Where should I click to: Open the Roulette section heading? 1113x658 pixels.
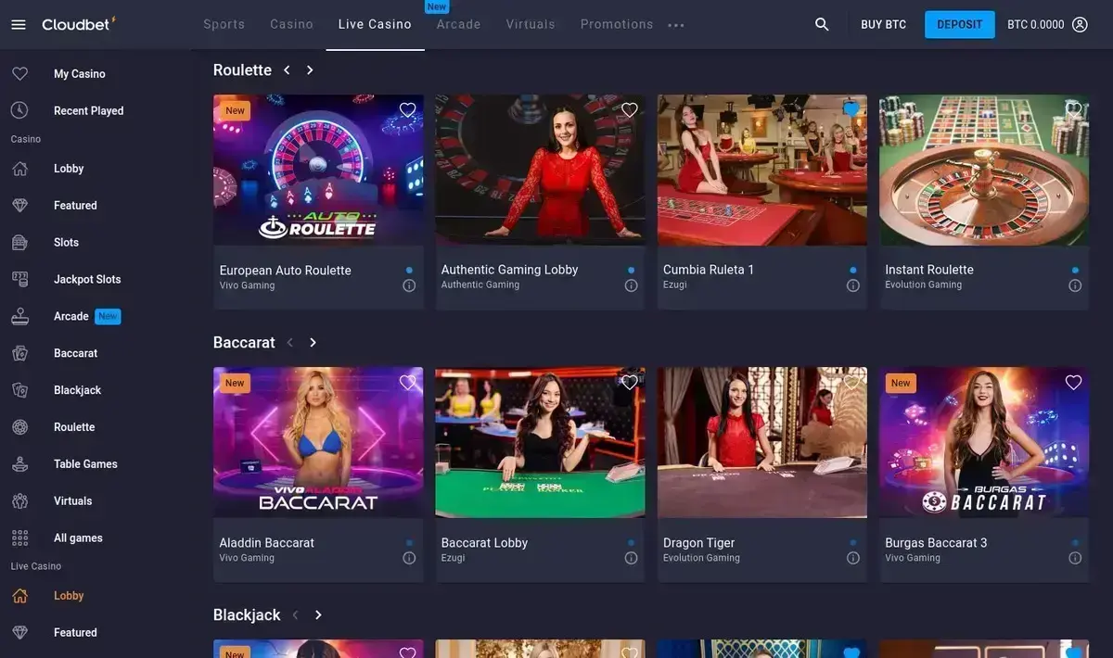(242, 70)
